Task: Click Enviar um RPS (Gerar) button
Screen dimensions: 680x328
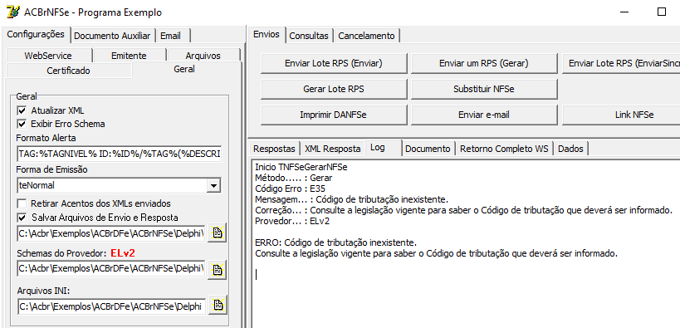Action: (483, 63)
